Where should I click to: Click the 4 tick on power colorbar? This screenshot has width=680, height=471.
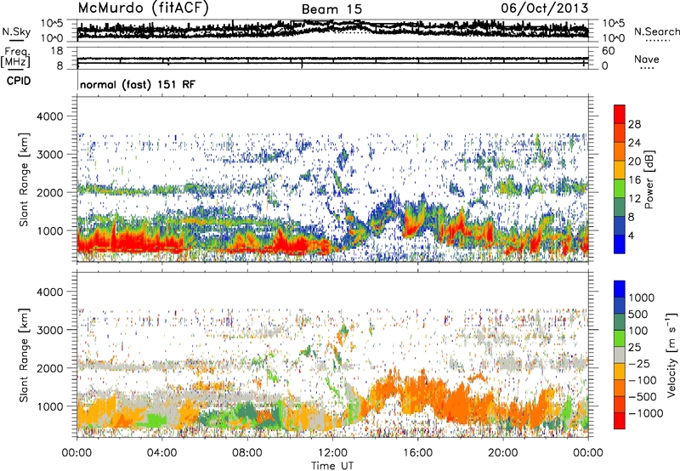[x=631, y=235]
